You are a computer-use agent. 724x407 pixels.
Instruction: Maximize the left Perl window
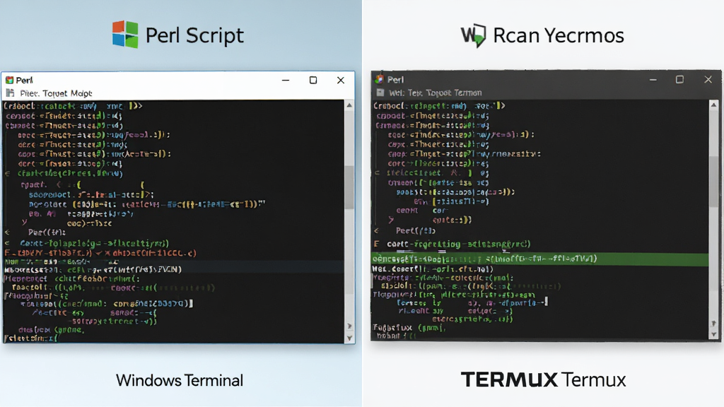pos(313,81)
